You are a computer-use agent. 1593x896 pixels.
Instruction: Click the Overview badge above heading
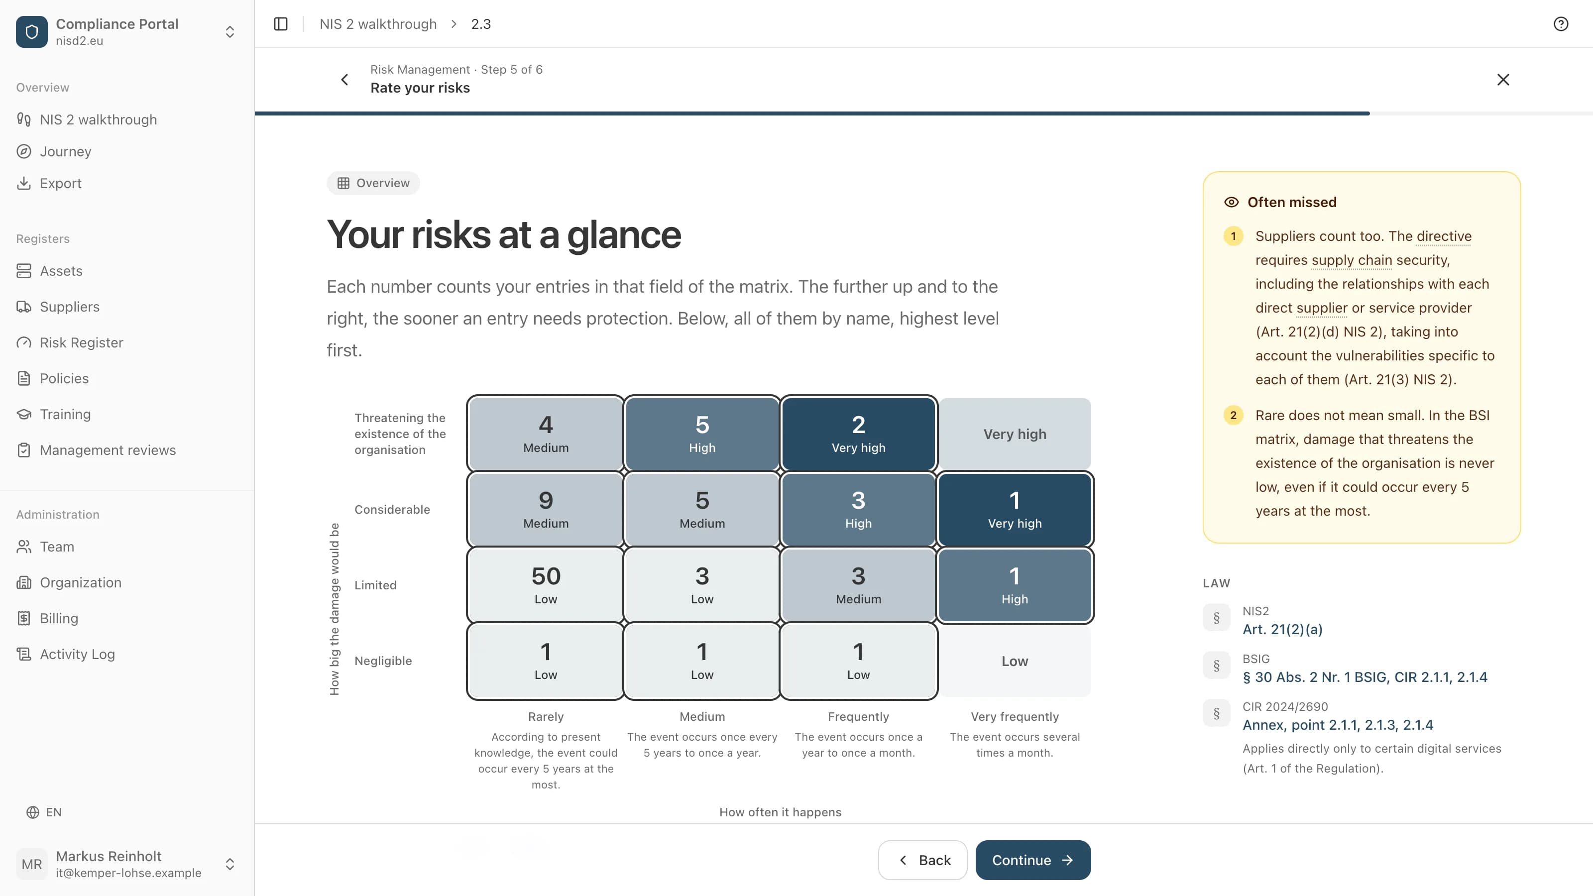click(373, 183)
